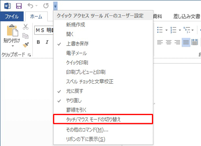This screenshot has width=201, height=146.
Task: Click the Cut scissors icon
Action: pos(26,27)
